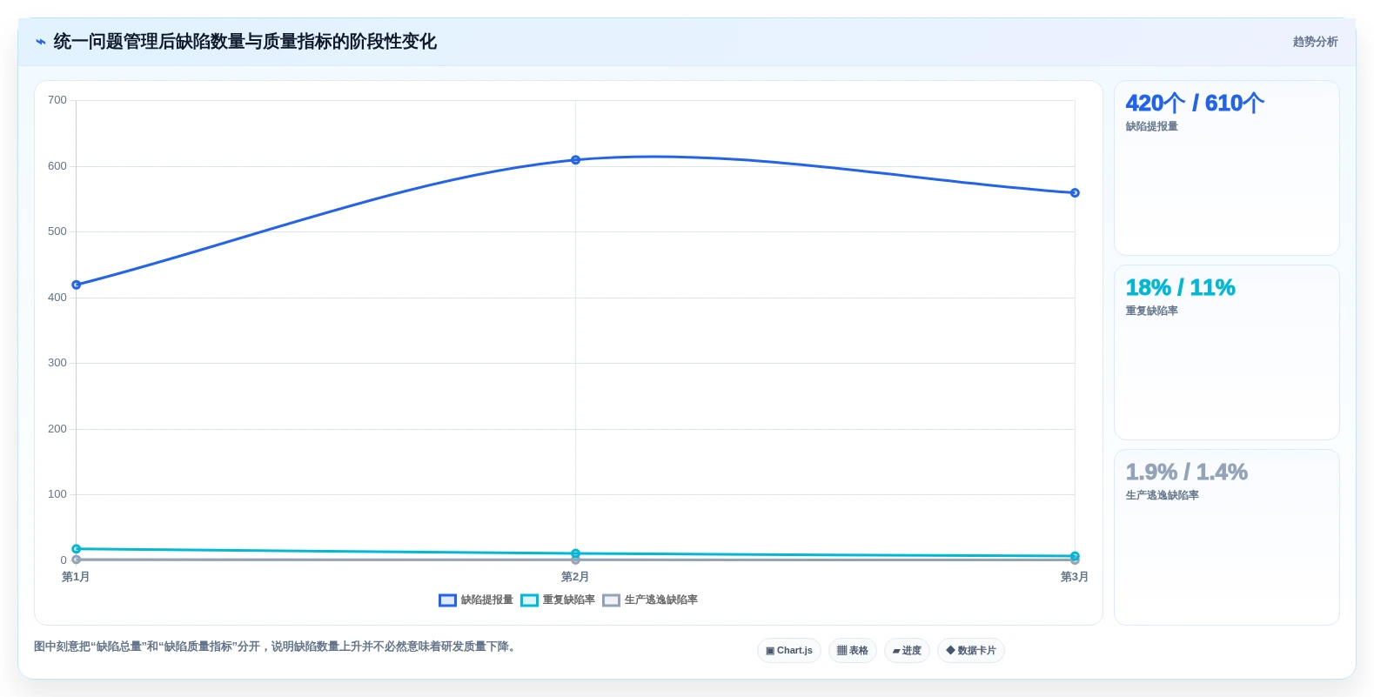Select the 重复缺陷率 cyan point at 第3月
Viewport: 1374px width, 697px height.
[1075, 556]
